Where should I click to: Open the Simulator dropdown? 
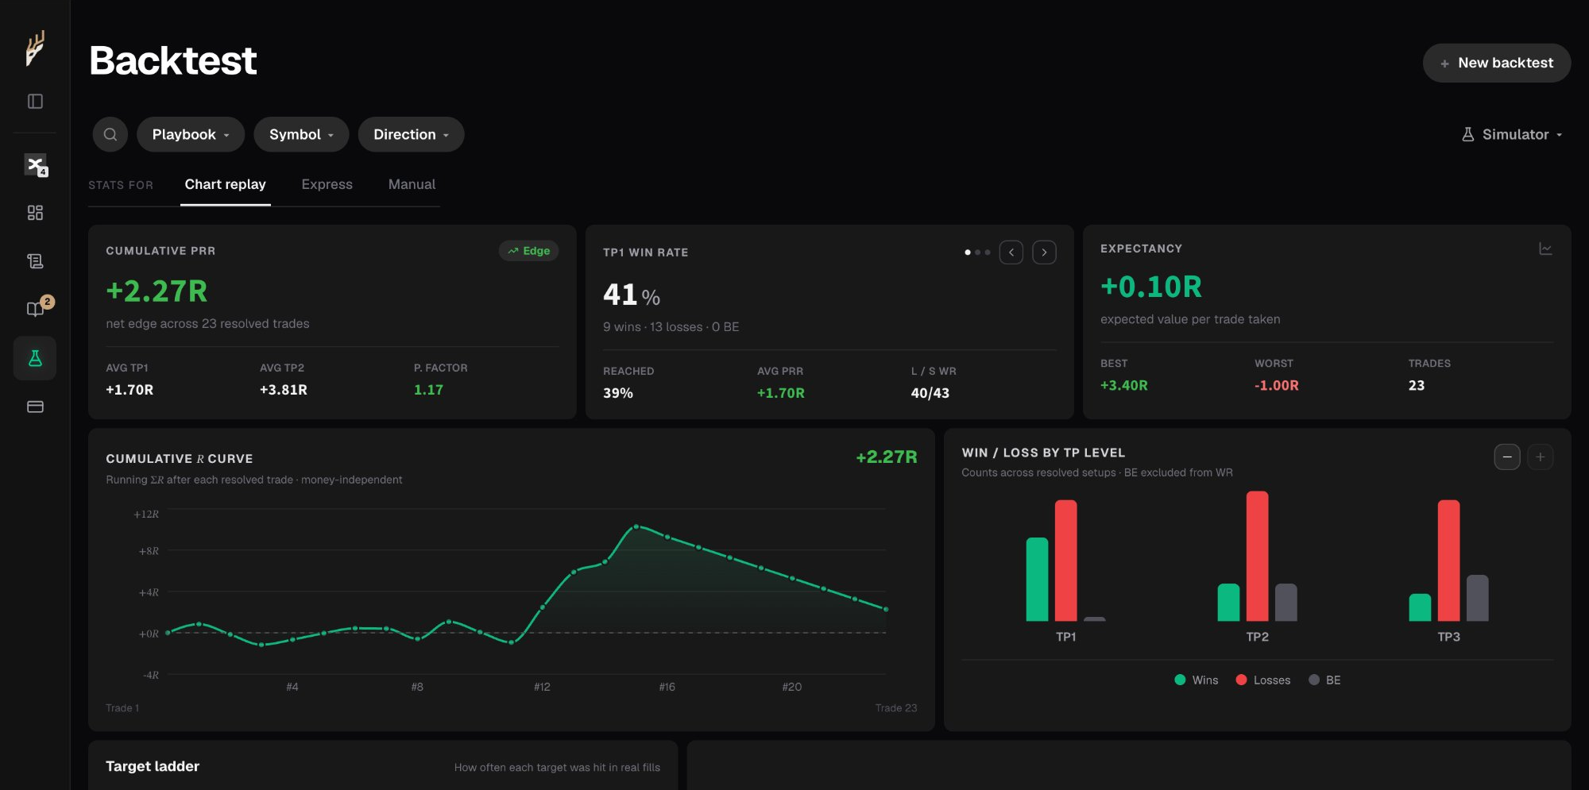point(1513,134)
